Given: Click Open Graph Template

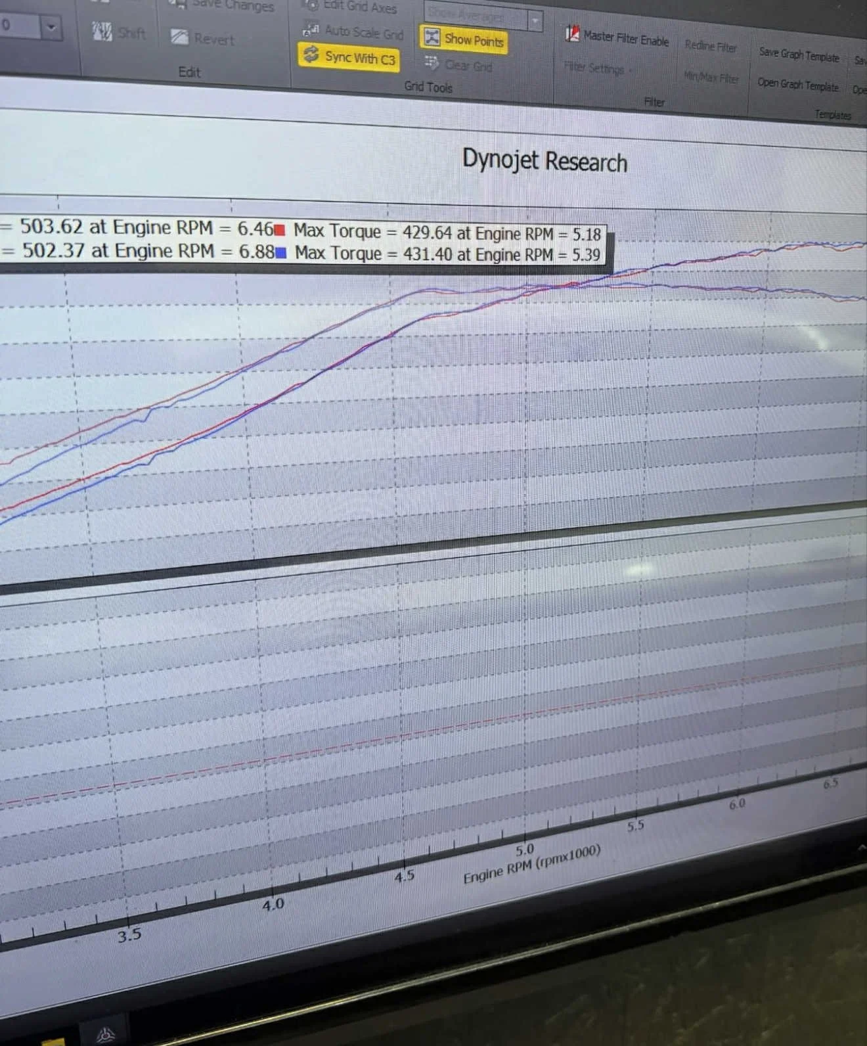Looking at the screenshot, I should (797, 84).
